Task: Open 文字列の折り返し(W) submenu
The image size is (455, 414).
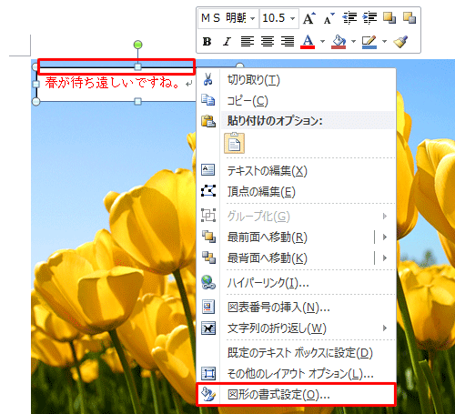Action: point(296,328)
